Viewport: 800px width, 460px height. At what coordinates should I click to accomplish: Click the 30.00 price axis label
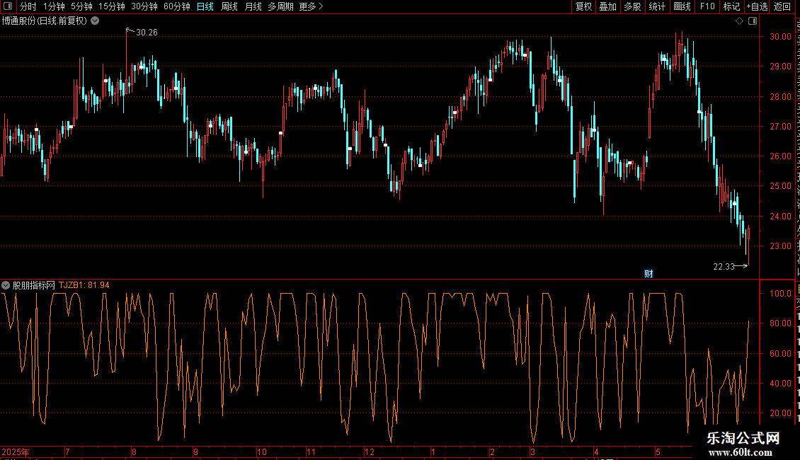point(781,37)
